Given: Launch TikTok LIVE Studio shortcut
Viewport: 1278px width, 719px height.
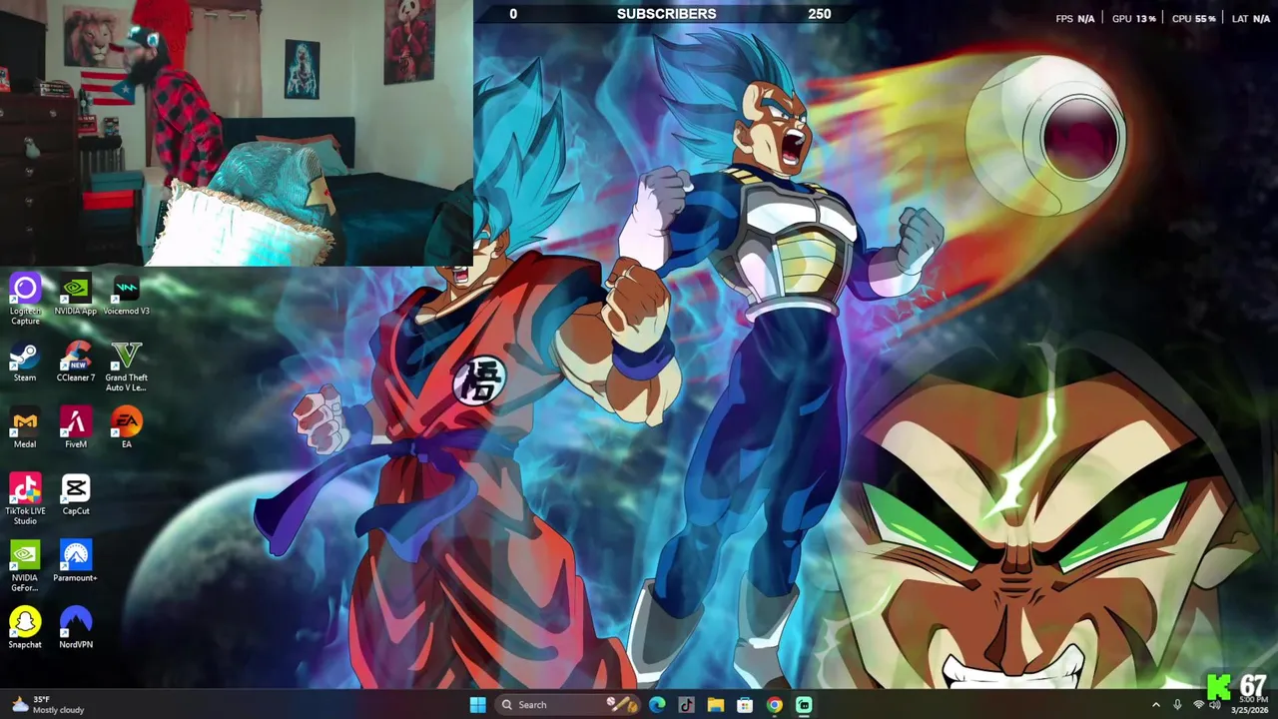Looking at the screenshot, I should tap(25, 500).
